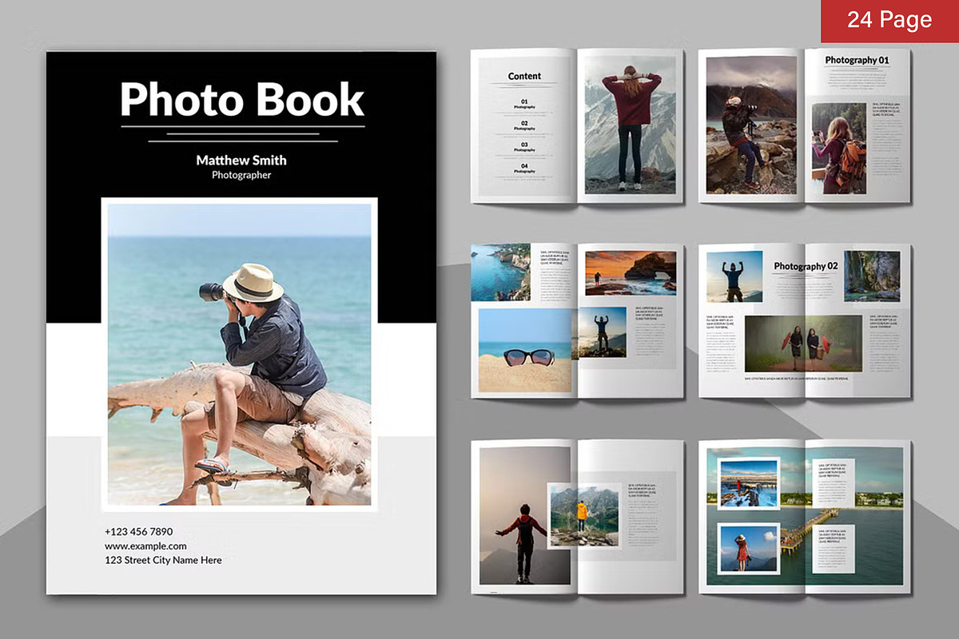Image resolution: width=959 pixels, height=639 pixels.
Task: Open the framed harbor photo on the pier spread
Action: coord(748,484)
